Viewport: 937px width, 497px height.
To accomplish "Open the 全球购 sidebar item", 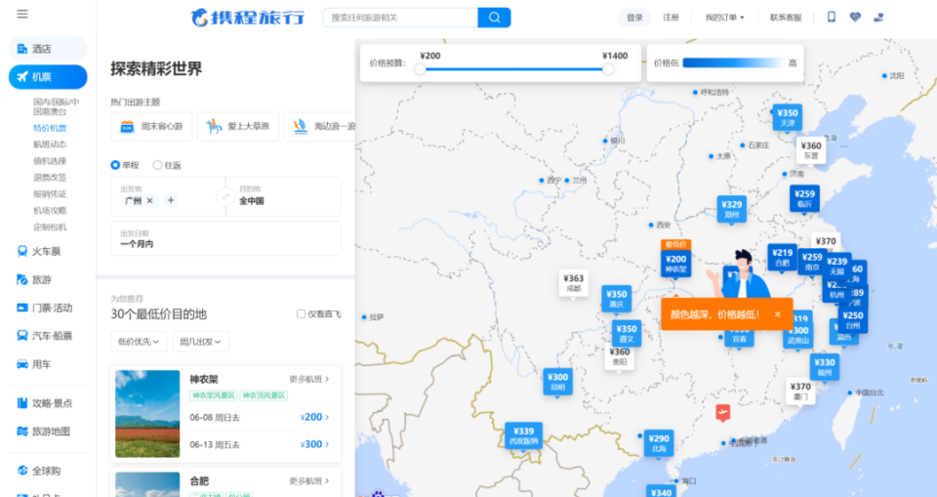I will [48, 471].
